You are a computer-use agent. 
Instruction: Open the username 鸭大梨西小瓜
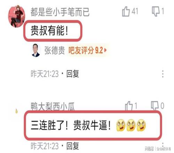tap(53, 106)
